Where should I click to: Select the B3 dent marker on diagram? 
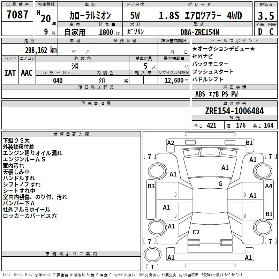151,186
